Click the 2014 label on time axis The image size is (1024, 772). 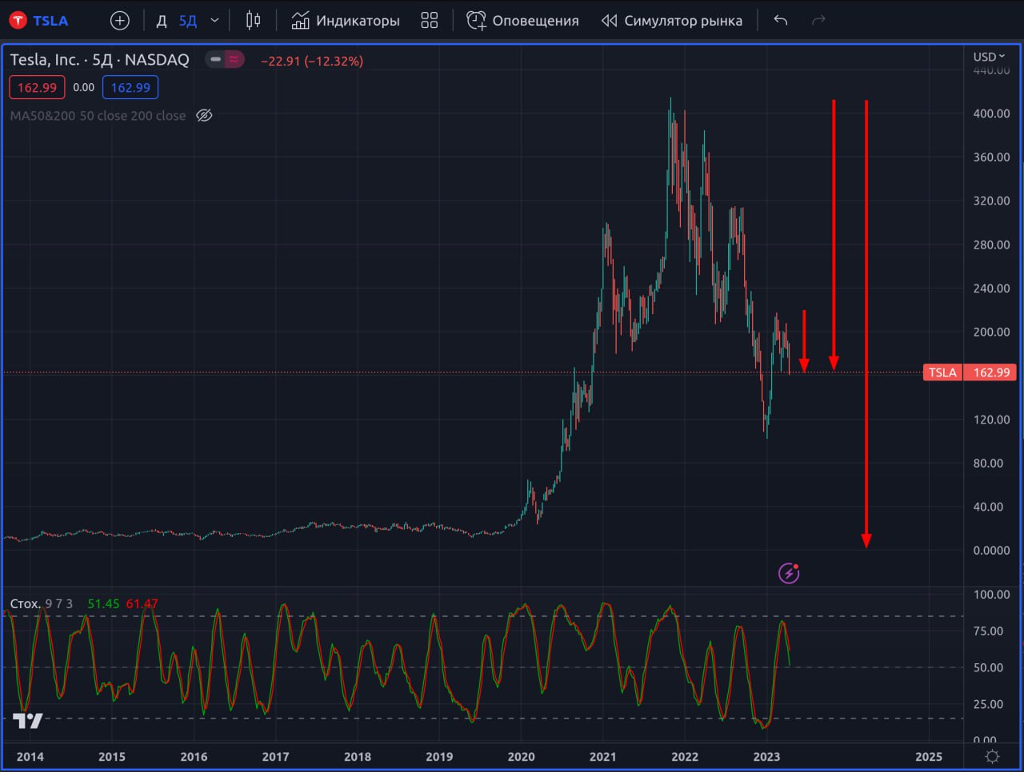(30, 757)
